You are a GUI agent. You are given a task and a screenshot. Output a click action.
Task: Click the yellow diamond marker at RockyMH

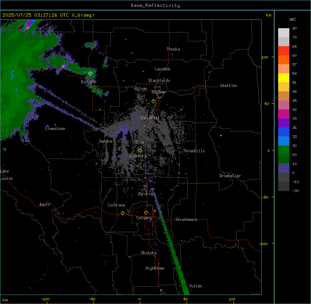point(90,74)
